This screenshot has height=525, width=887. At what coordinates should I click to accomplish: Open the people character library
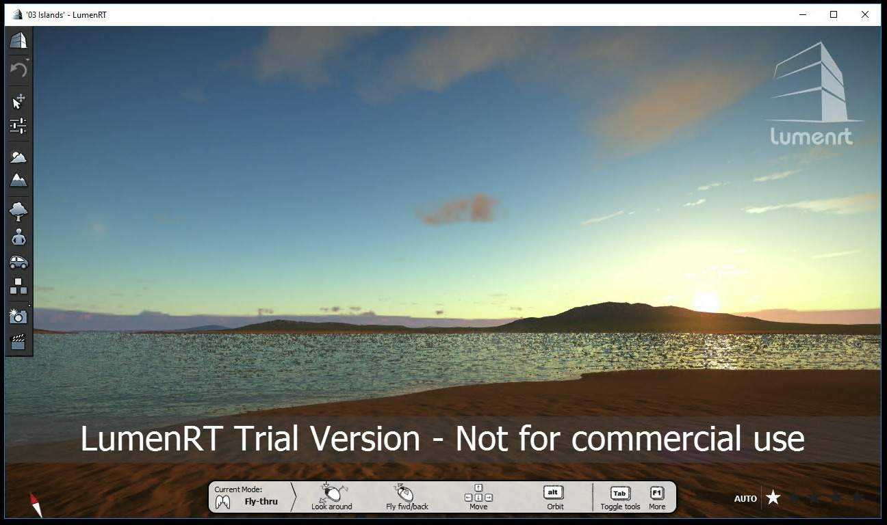[x=18, y=237]
